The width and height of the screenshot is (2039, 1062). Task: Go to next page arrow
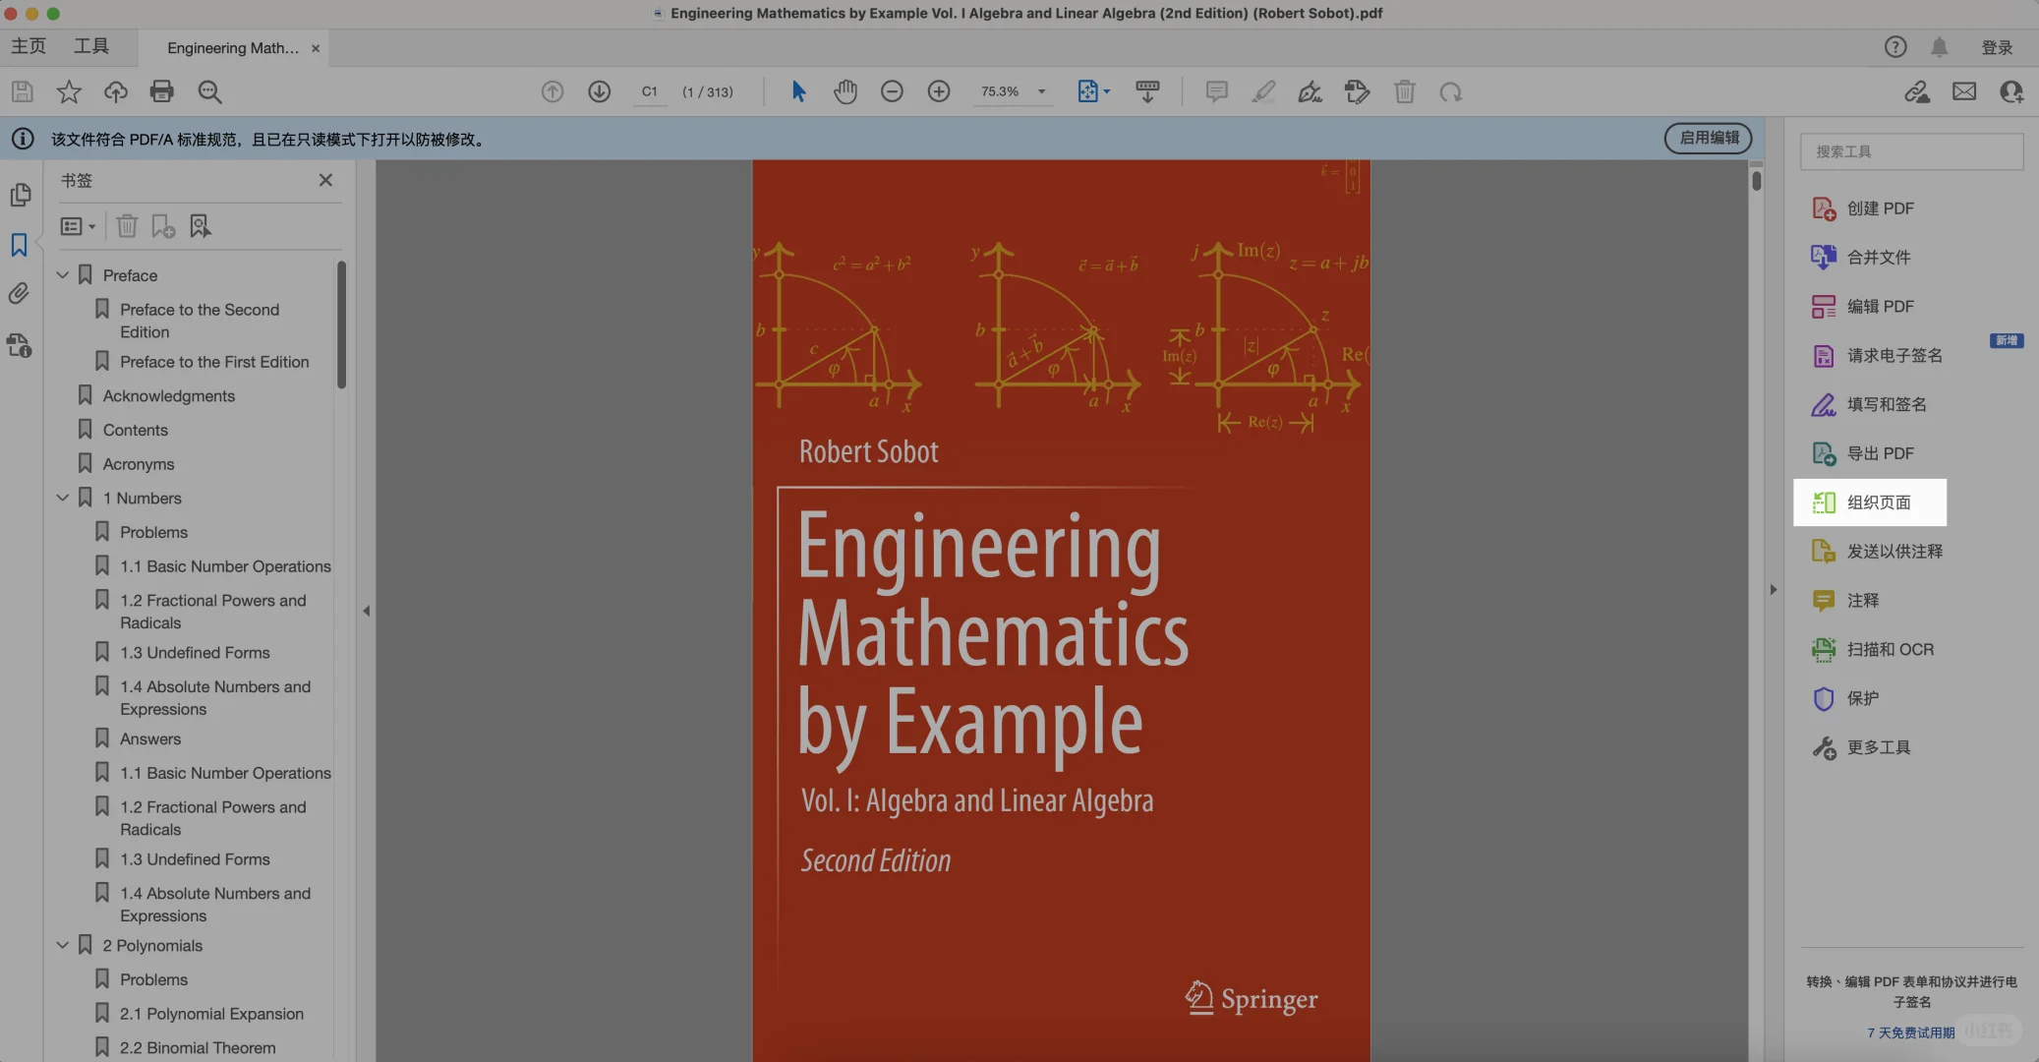click(600, 91)
